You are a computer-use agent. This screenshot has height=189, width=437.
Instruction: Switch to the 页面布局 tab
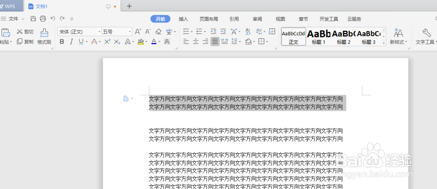pyautogui.click(x=209, y=19)
